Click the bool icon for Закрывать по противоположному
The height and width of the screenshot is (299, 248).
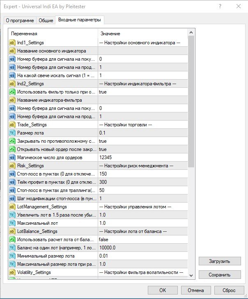point(12,141)
